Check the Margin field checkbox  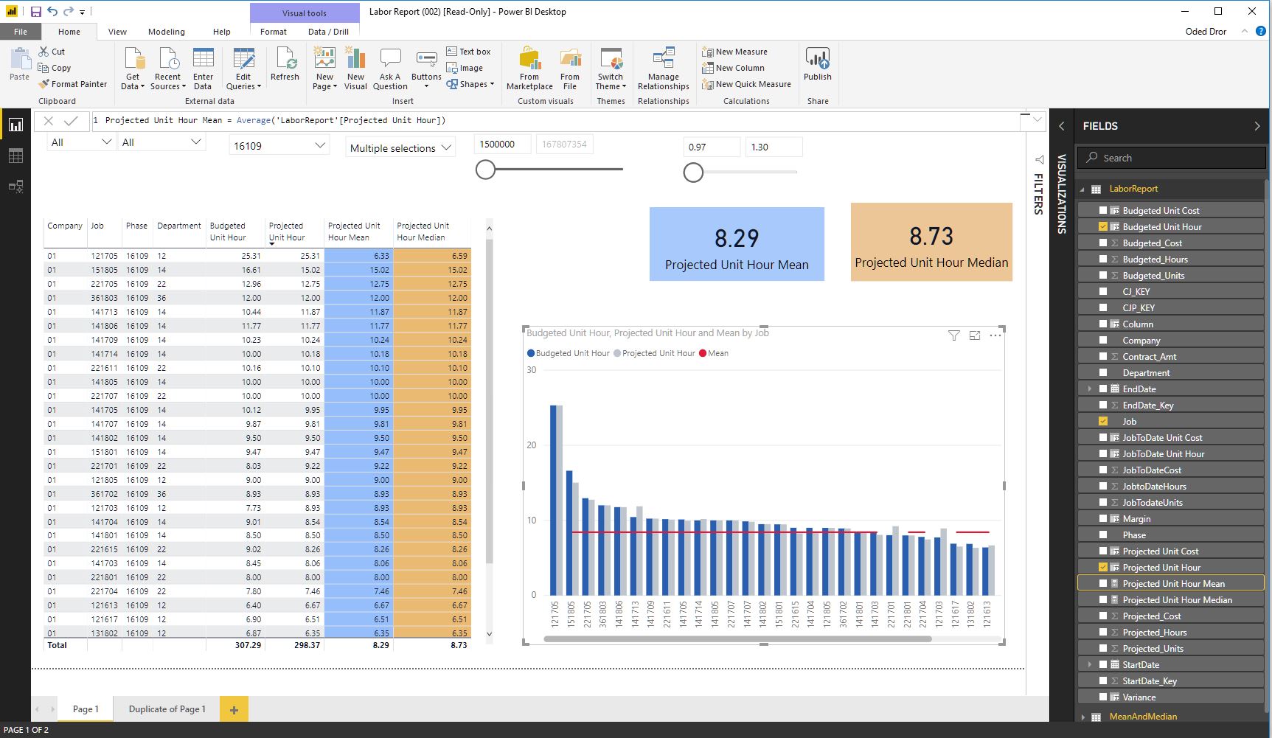pos(1103,519)
